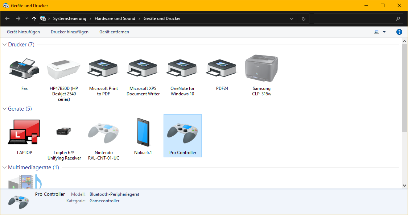Image resolution: width=408 pixels, height=215 pixels.
Task: Go forward with the right arrow
Action: (18, 18)
